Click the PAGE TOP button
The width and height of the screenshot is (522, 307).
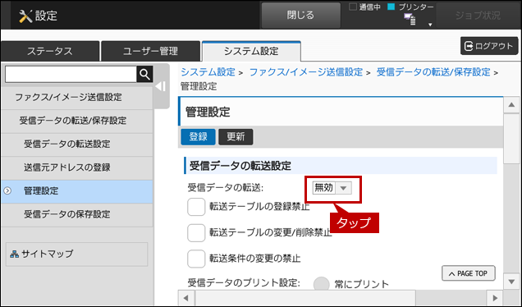[469, 273]
